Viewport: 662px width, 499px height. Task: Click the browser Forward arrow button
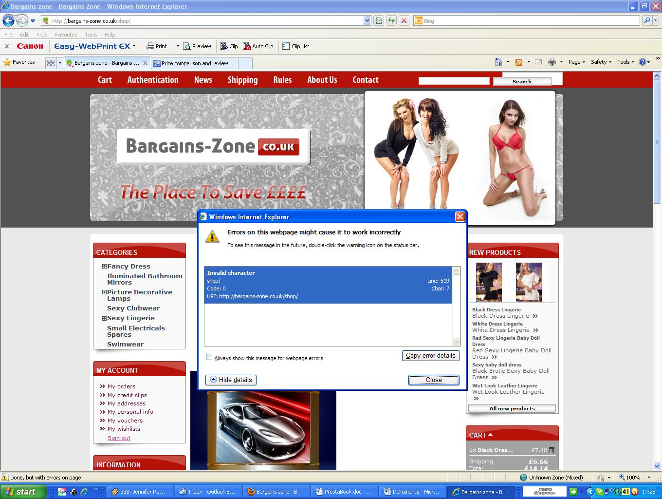pos(22,20)
